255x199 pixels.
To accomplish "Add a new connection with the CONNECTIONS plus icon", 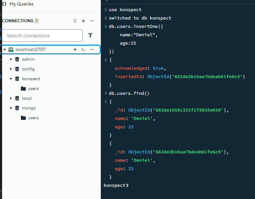I will click(x=83, y=21).
